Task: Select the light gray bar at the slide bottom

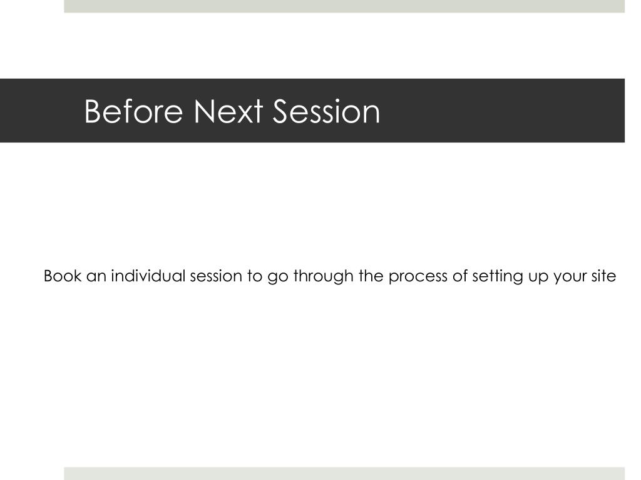Action: (x=344, y=474)
